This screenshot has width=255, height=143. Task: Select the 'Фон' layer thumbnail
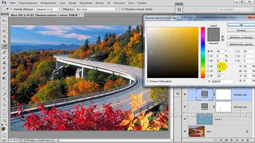(196, 131)
